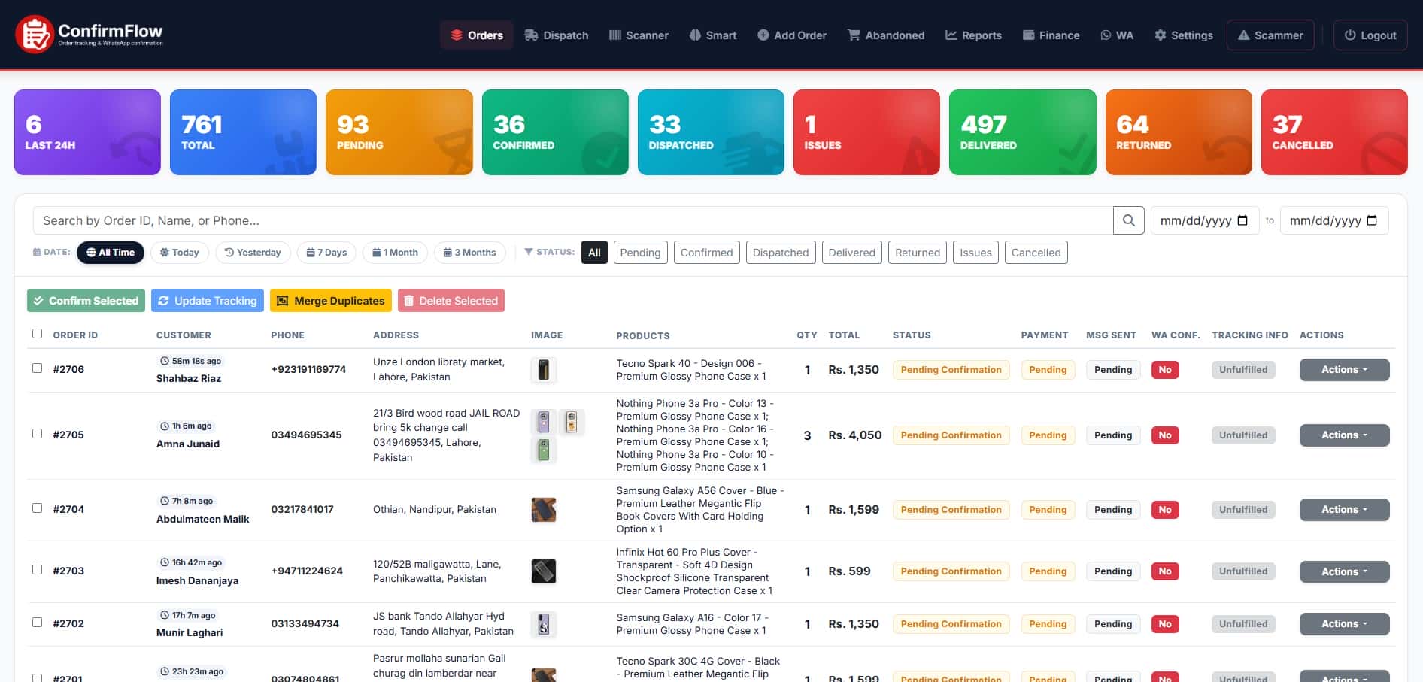Open the WA WhatsApp section
1423x682 pixels.
(1116, 35)
